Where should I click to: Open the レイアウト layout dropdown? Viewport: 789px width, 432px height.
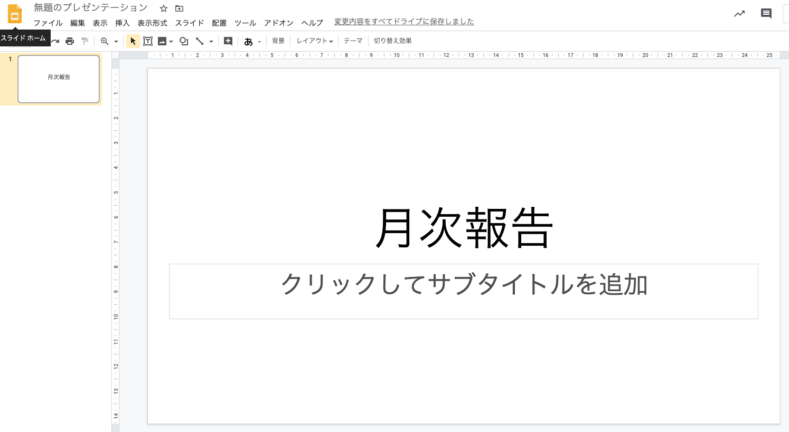(315, 41)
